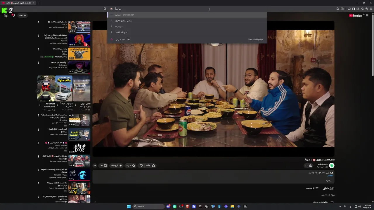Open the clock showing 9:33 AM

(368, 206)
